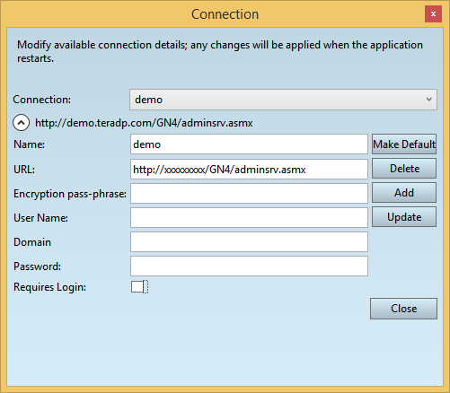Click the Modify available connection details description
The height and width of the screenshot is (393, 450).
[x=220, y=51]
